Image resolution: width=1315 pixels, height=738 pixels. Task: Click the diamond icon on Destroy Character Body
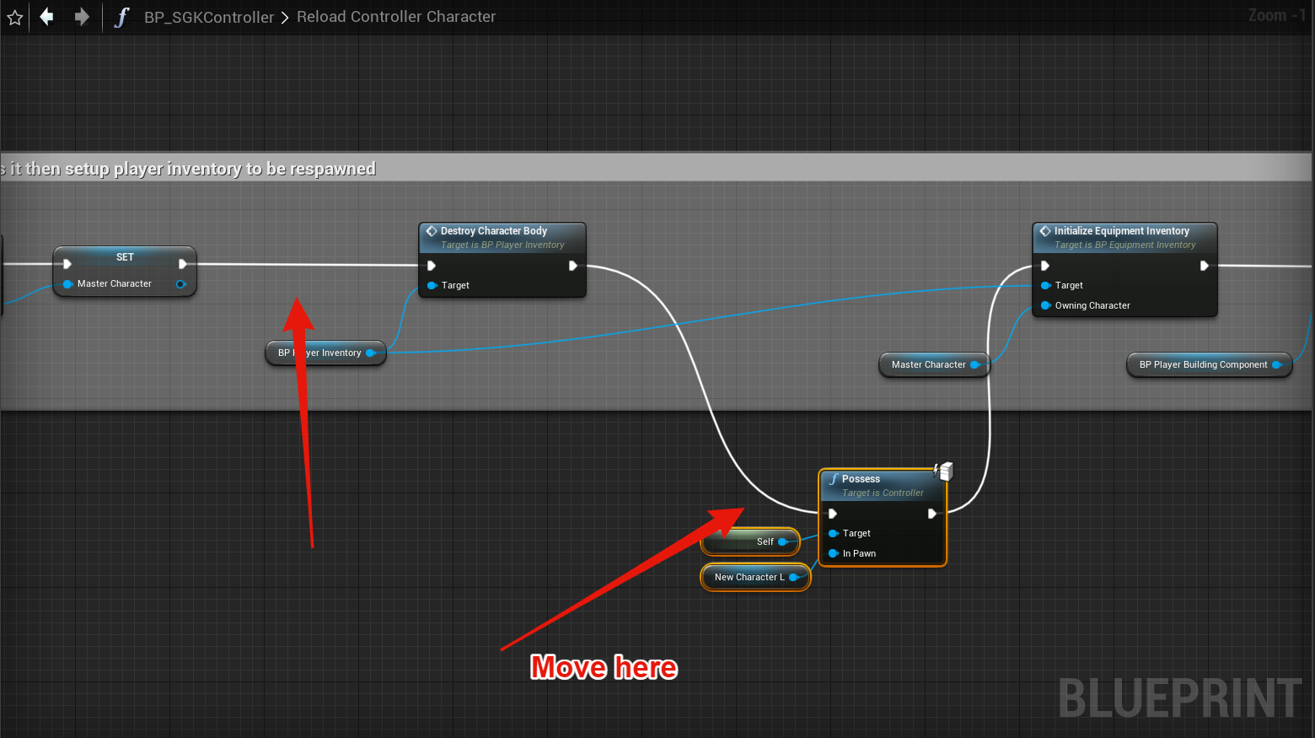(432, 230)
